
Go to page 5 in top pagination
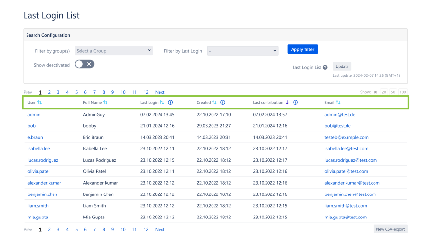[76, 92]
